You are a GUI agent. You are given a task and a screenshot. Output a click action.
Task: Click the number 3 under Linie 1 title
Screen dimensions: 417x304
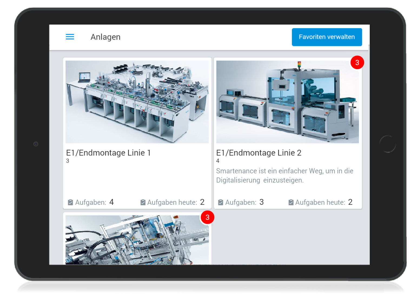tap(68, 161)
